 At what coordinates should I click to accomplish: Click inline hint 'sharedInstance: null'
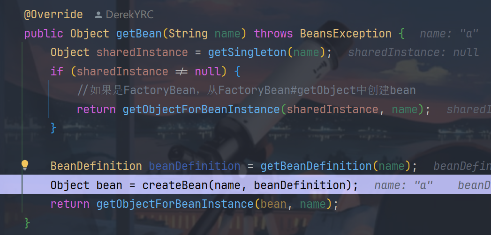click(x=413, y=52)
